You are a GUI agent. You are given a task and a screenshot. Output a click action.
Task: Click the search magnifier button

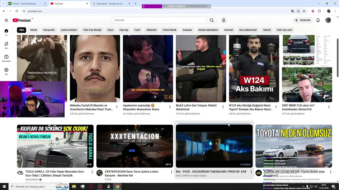pos(212,20)
